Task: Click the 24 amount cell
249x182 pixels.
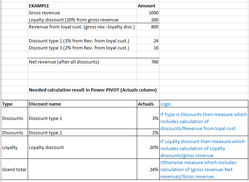Action: click(148, 41)
